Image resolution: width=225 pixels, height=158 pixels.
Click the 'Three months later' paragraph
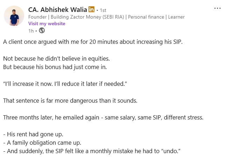tap(103, 117)
